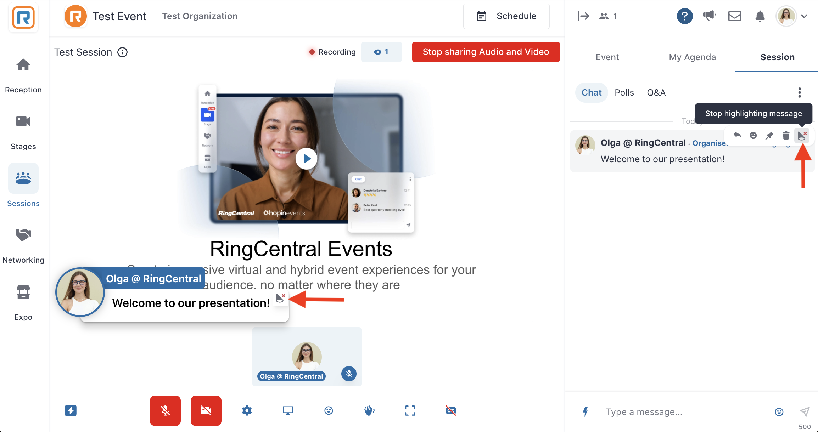This screenshot has height=432, width=818.
Task: Switch to My Agenda tab
Action: 692,57
